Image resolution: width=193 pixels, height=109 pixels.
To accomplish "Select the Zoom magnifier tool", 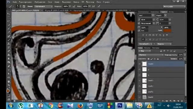I will coord(9,85).
